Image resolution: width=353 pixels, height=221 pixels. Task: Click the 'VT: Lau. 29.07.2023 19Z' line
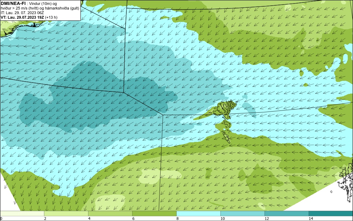click(22, 17)
